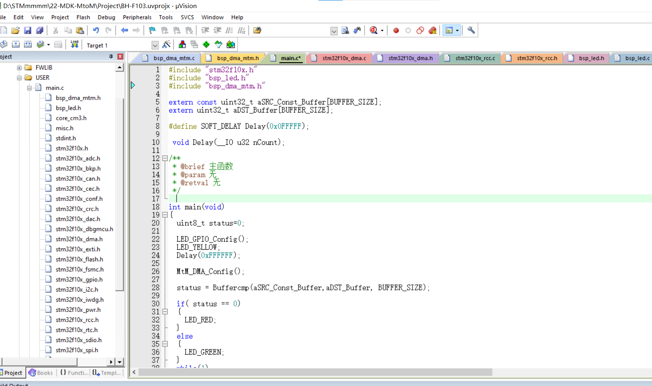The width and height of the screenshot is (652, 386).
Task: Open the find text combo box arrow
Action: point(334,31)
